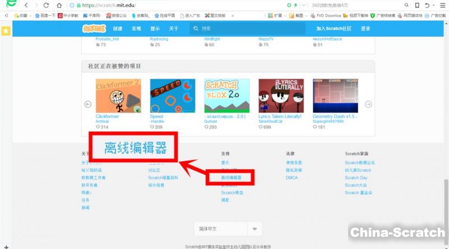Select the 关于 navbar item
Viewport: 449px width, 249px height.
click(x=174, y=28)
